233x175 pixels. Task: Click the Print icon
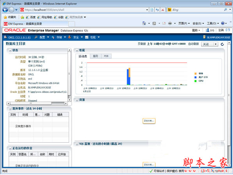[x=170, y=23]
